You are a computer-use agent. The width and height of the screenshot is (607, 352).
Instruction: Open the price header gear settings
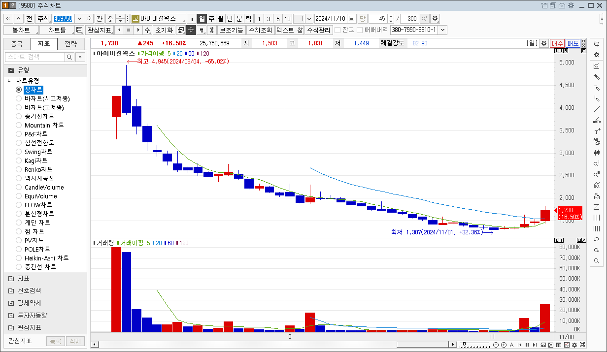[544, 43]
